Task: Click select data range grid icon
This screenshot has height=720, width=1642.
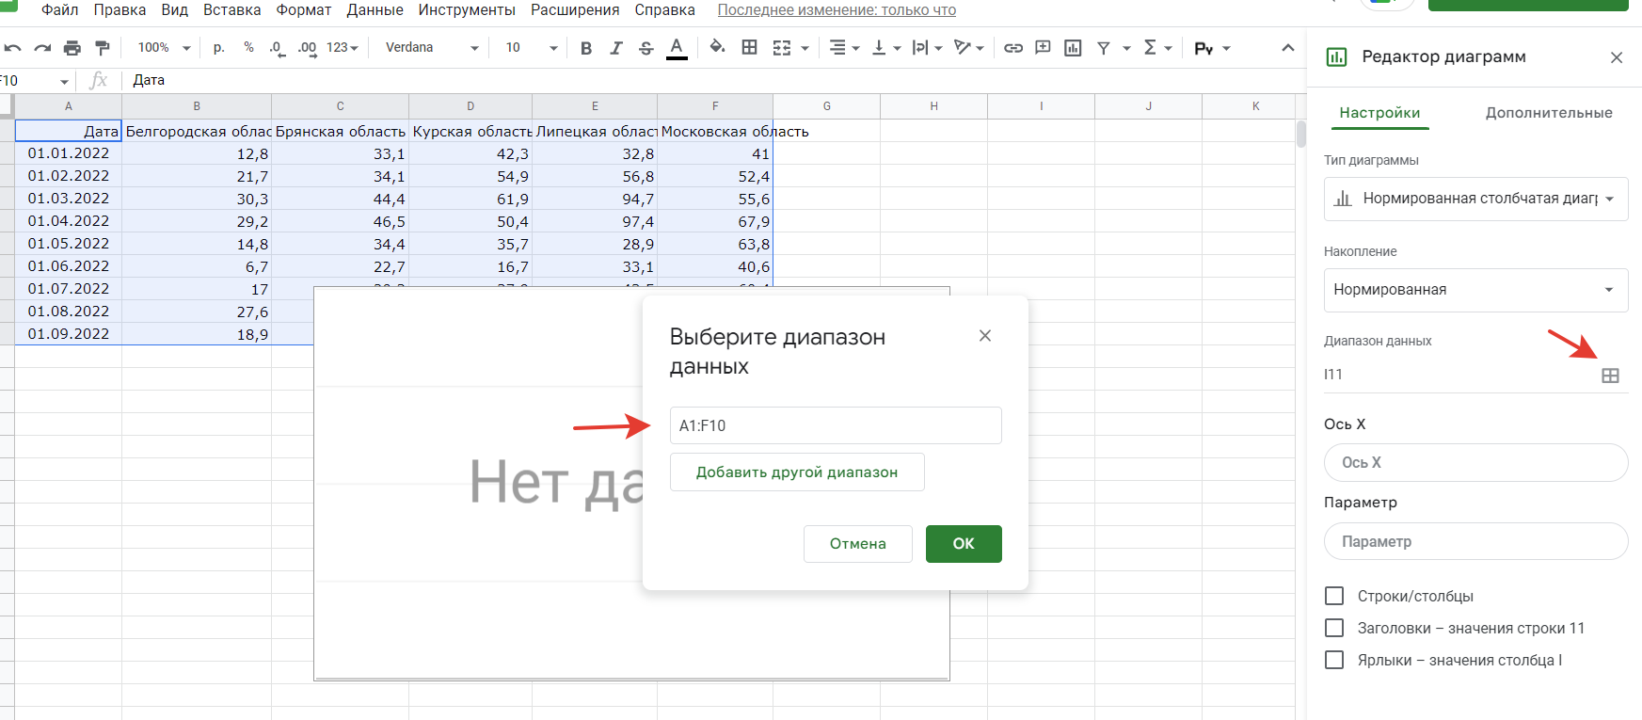Action: click(1610, 376)
